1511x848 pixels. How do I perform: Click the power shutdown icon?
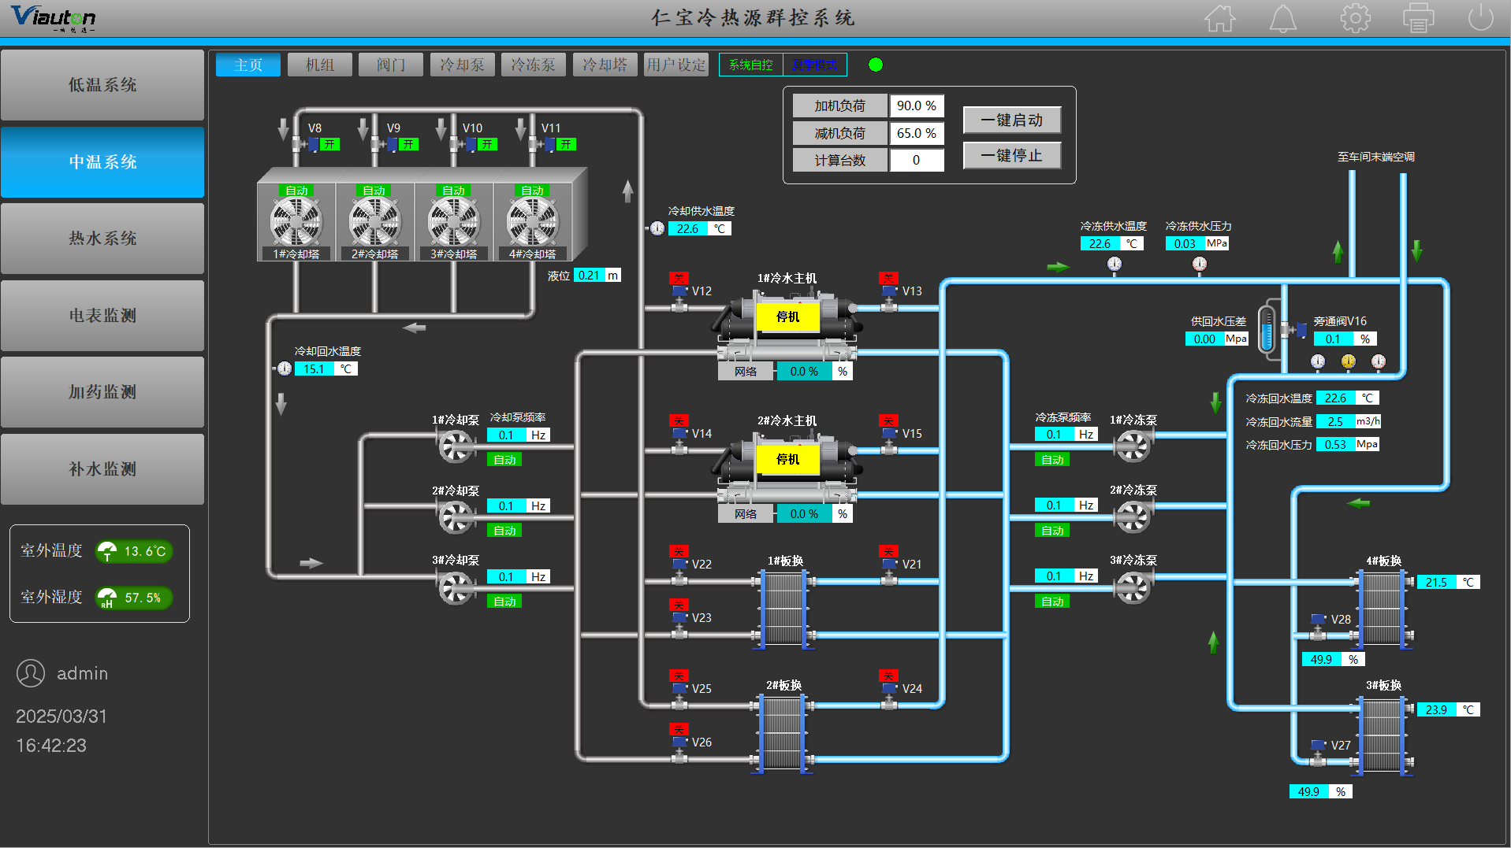(x=1480, y=18)
